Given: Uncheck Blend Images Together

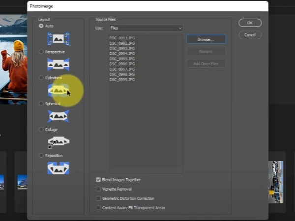Looking at the screenshot, I should click(x=98, y=180).
